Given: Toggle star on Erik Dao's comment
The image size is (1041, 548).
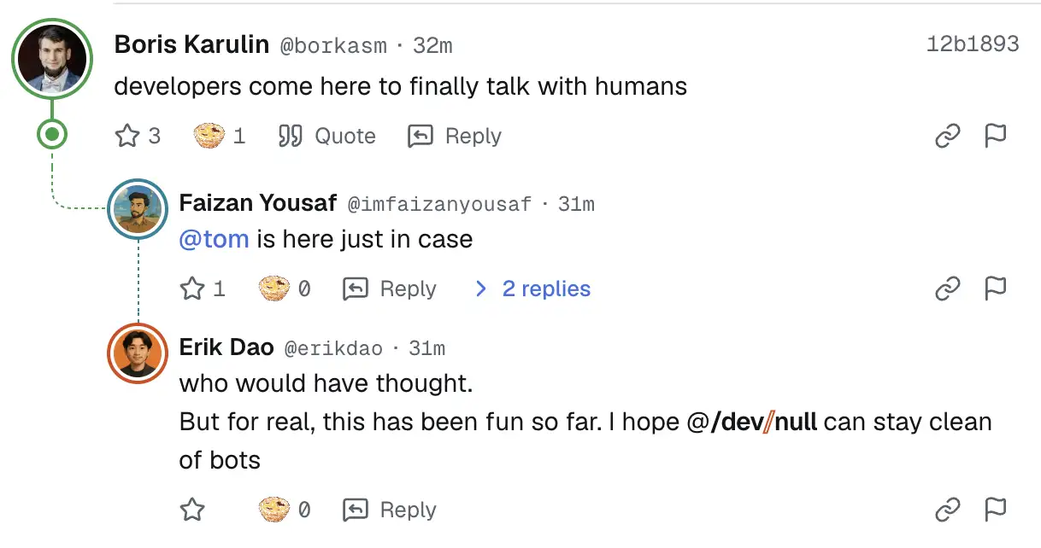Looking at the screenshot, I should (x=192, y=510).
